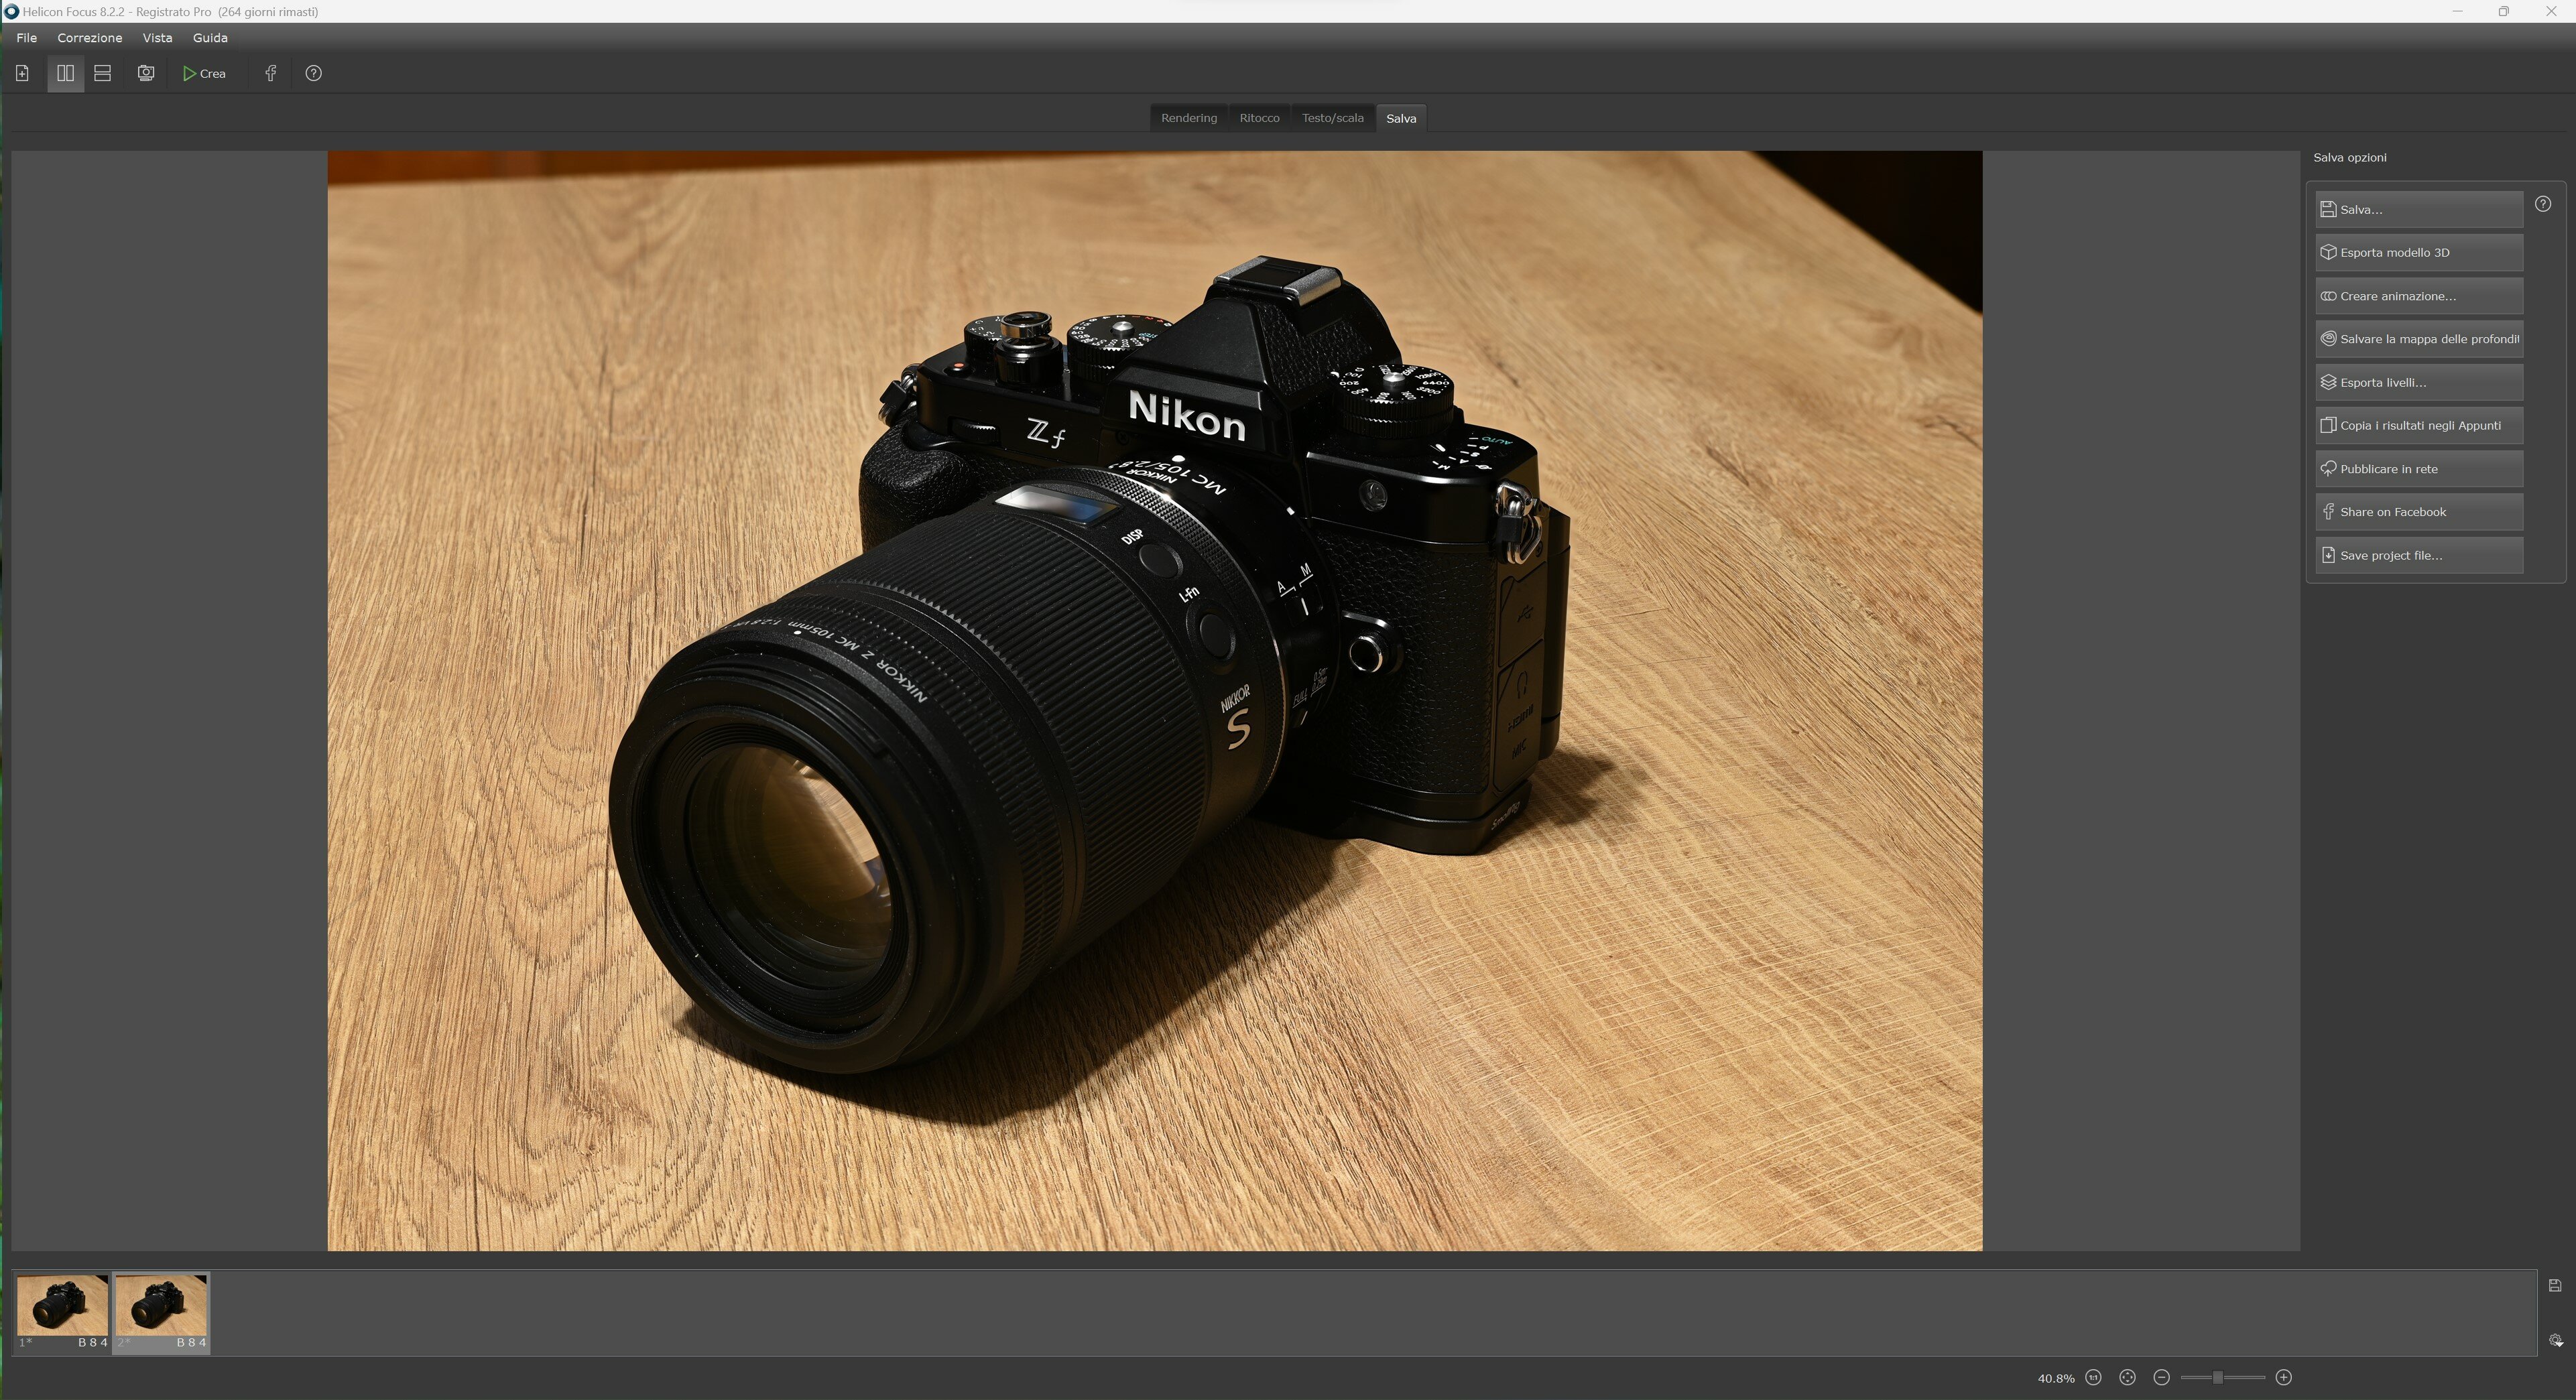Click the cube icon on Esporta modello 3D
The image size is (2576, 1400).
[x=2328, y=252]
